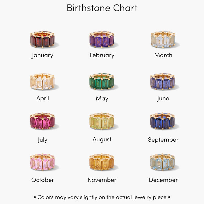Pick the July ruby pink ring
The image size is (204, 204).
click(42, 121)
